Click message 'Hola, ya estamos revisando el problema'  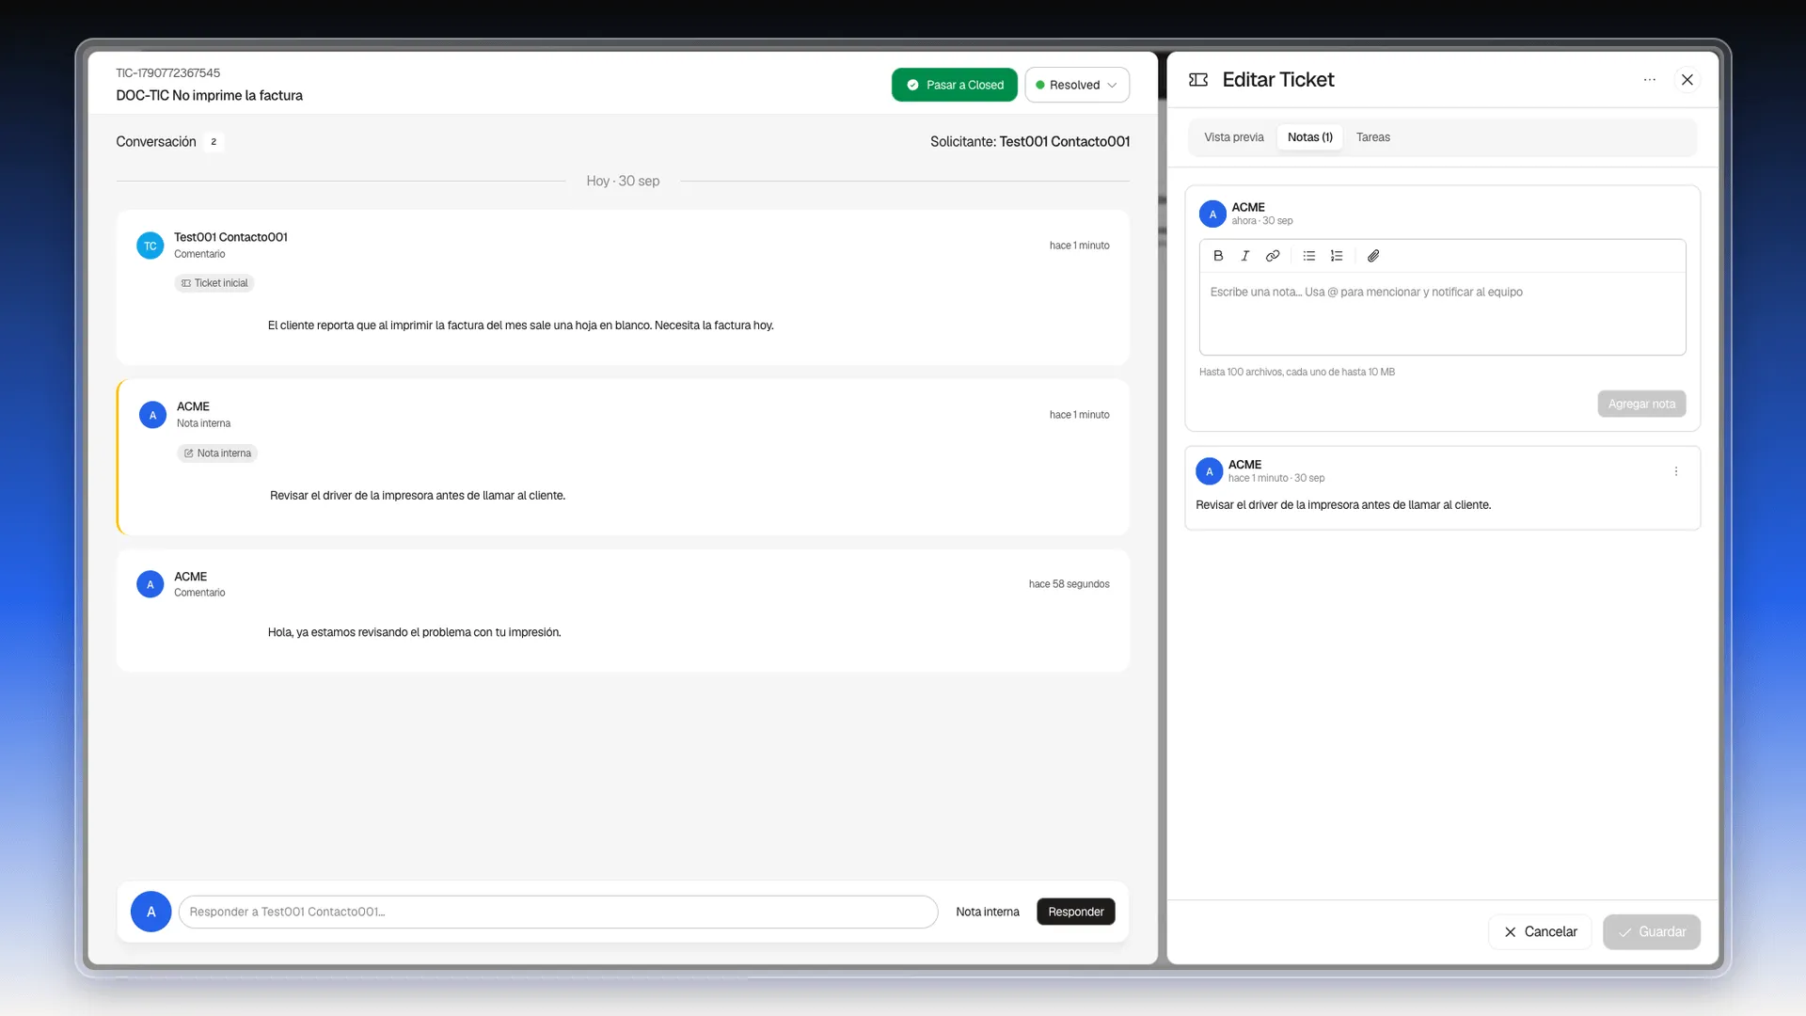click(415, 632)
